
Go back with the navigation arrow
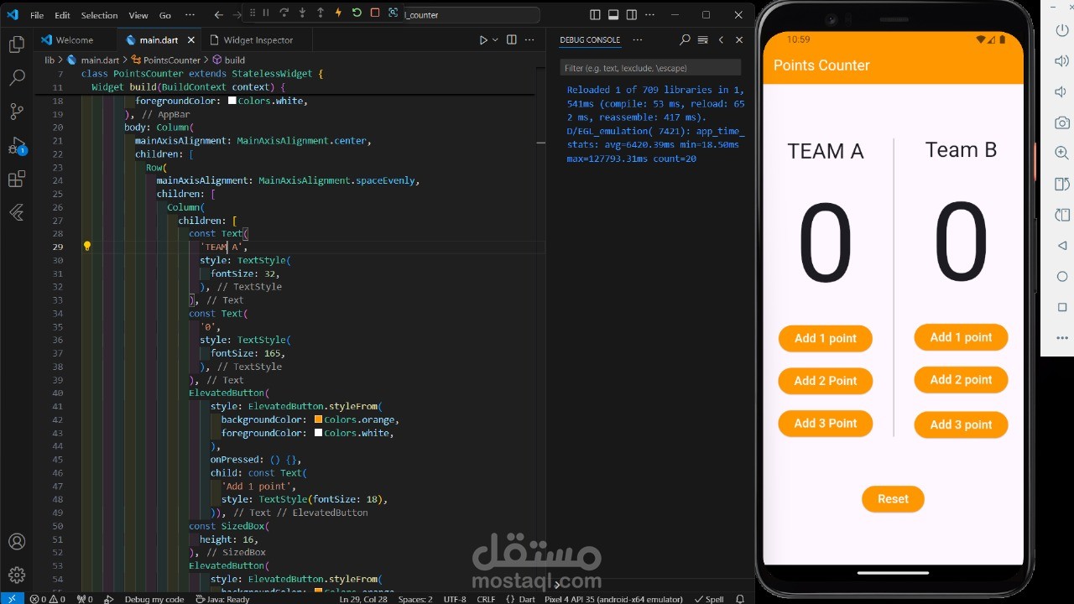(219, 15)
